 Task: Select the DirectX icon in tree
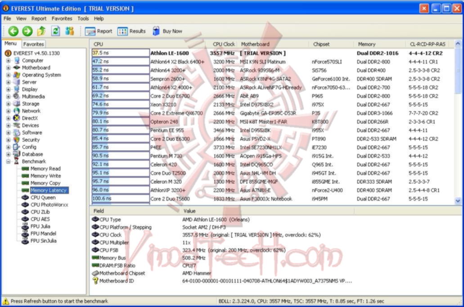click(17, 118)
